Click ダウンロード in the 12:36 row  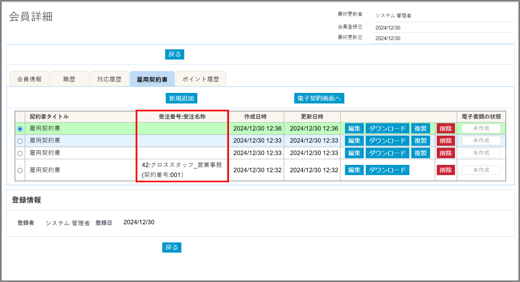tap(387, 128)
